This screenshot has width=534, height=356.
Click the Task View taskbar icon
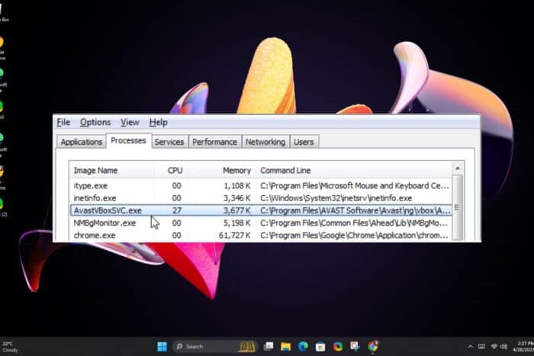click(x=266, y=346)
